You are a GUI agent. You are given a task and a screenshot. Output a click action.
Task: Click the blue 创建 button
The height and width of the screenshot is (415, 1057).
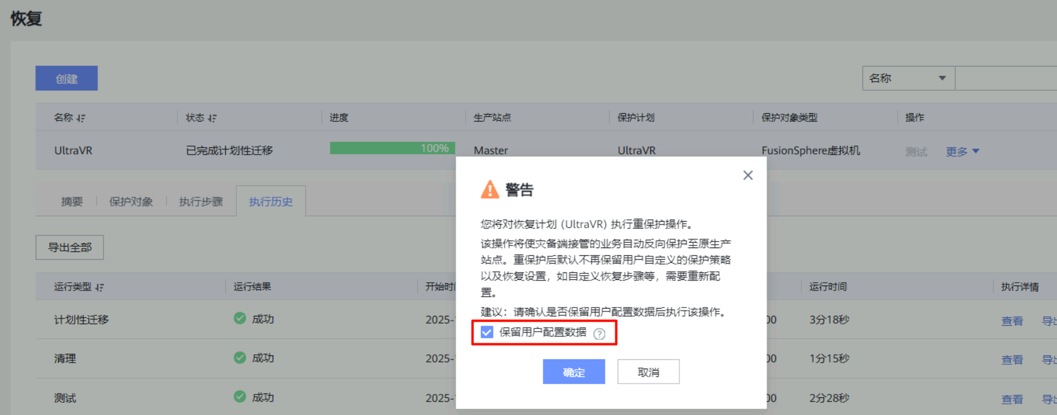click(66, 79)
